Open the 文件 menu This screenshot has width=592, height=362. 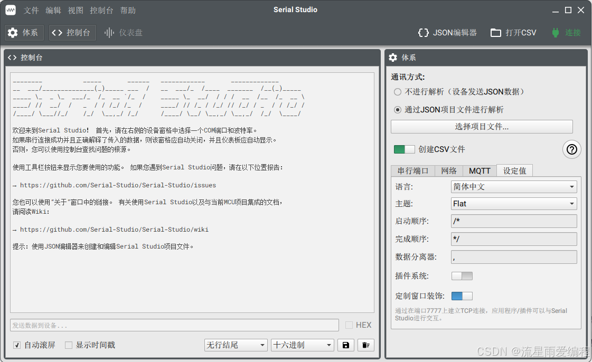pyautogui.click(x=31, y=10)
